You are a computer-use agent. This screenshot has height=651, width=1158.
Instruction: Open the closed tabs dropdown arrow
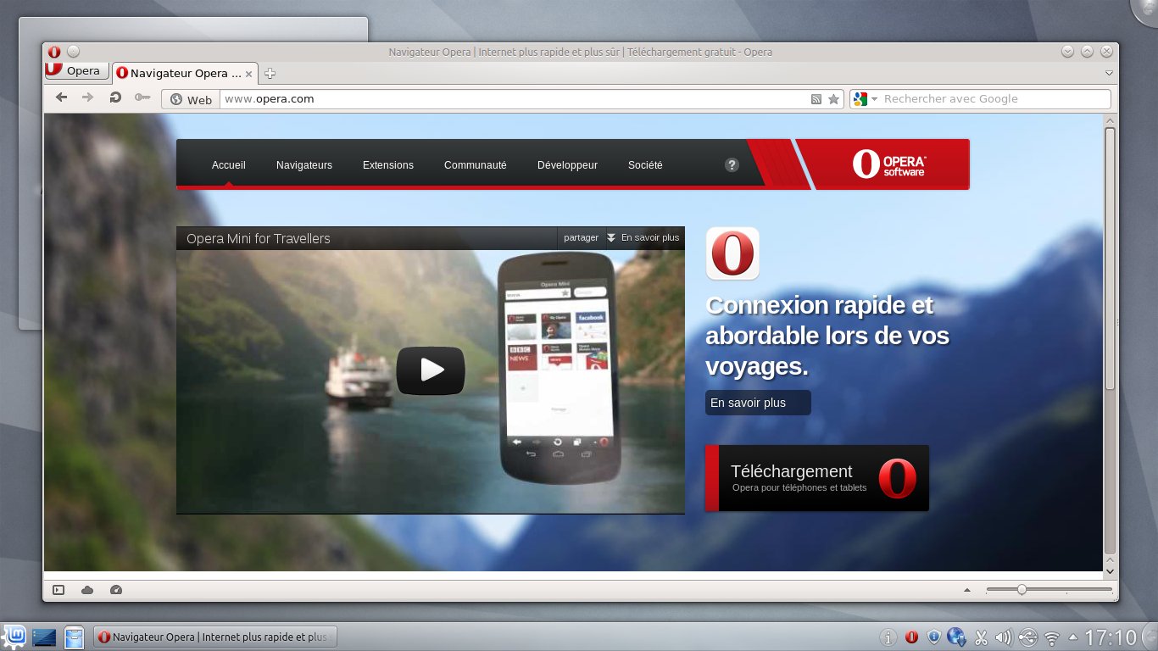click(x=1109, y=74)
